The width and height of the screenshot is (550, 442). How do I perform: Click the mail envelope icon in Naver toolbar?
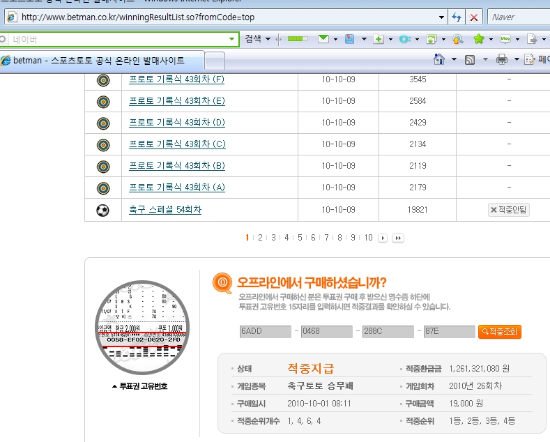tap(323, 38)
